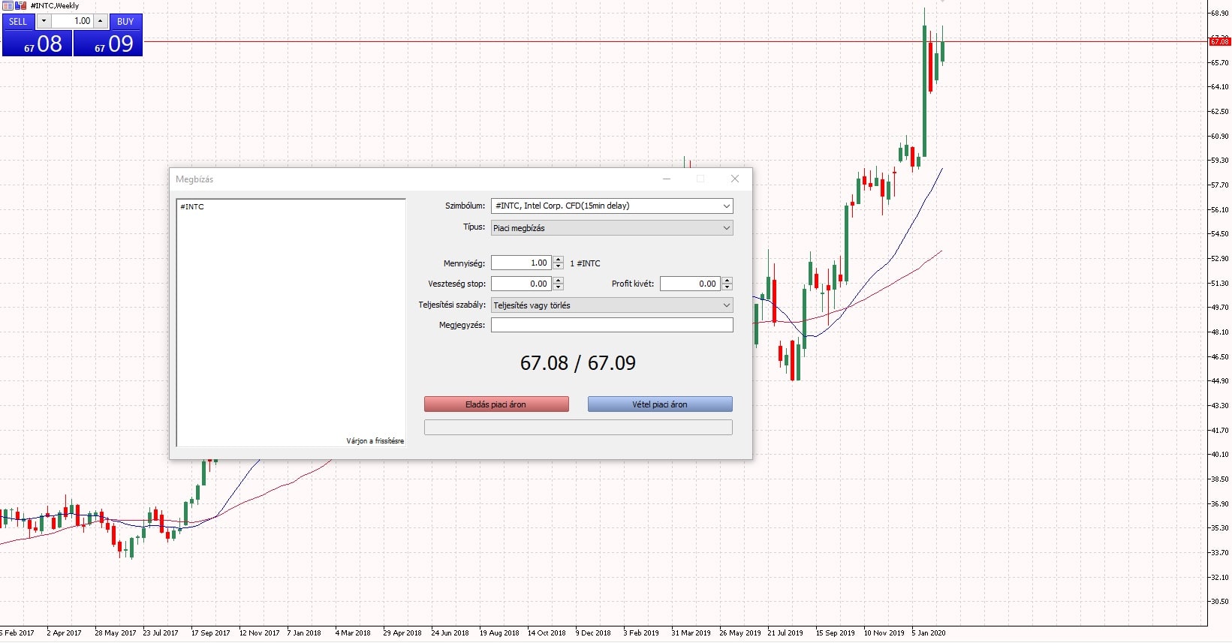Decrease Mennyiség with the down spinner arrow
Screen dimensions: 1232x643
[x=558, y=266]
